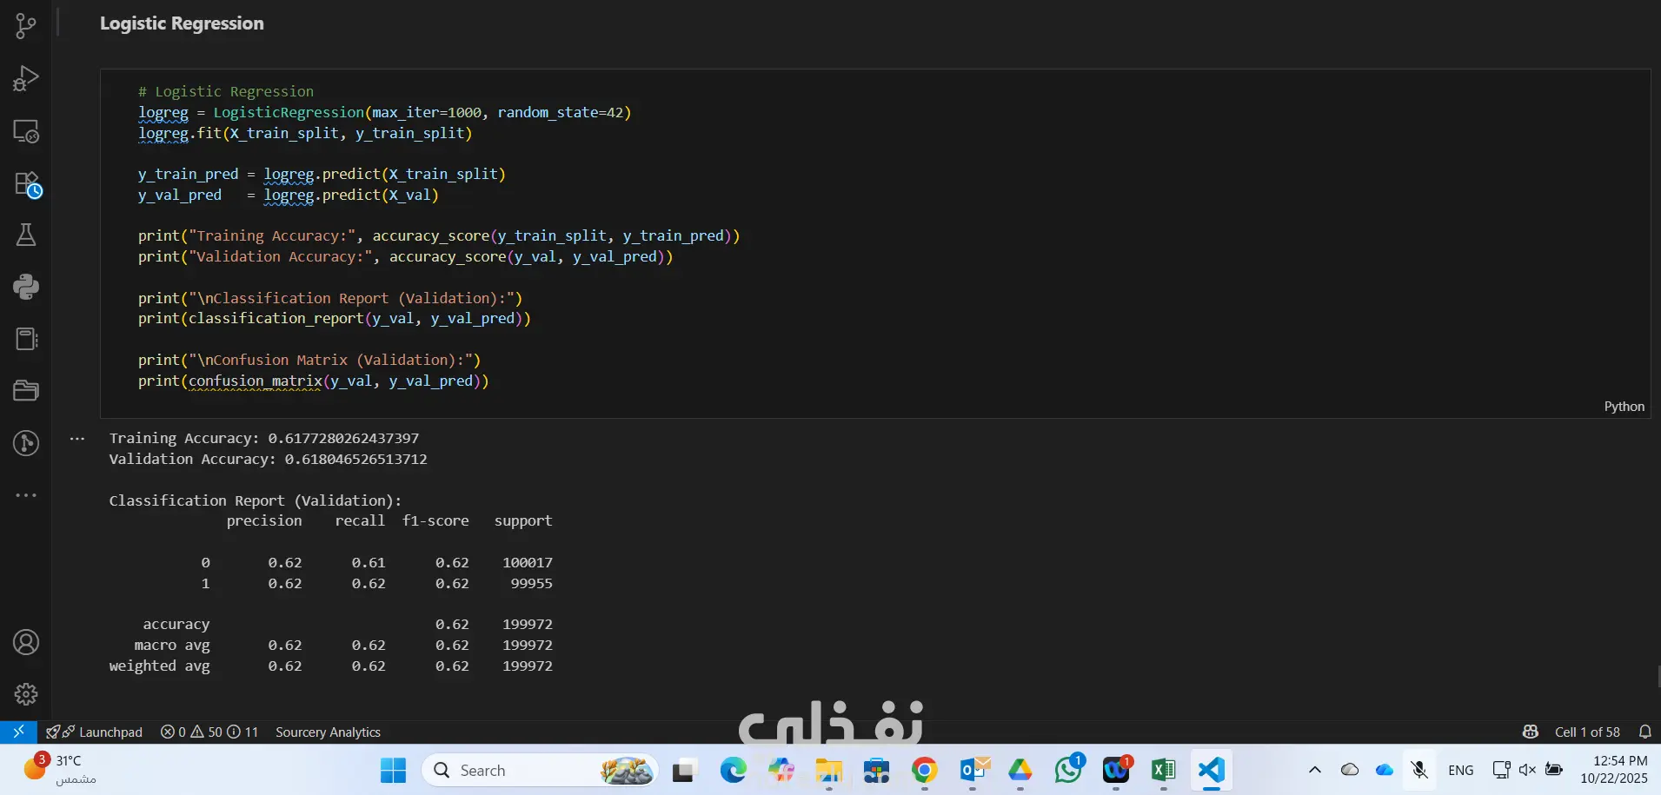
Task: Open the Source Control view
Action: (x=26, y=26)
